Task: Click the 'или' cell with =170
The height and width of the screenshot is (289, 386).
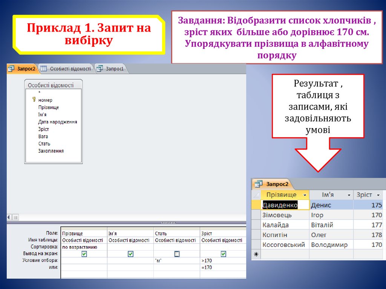Action: tap(223, 268)
